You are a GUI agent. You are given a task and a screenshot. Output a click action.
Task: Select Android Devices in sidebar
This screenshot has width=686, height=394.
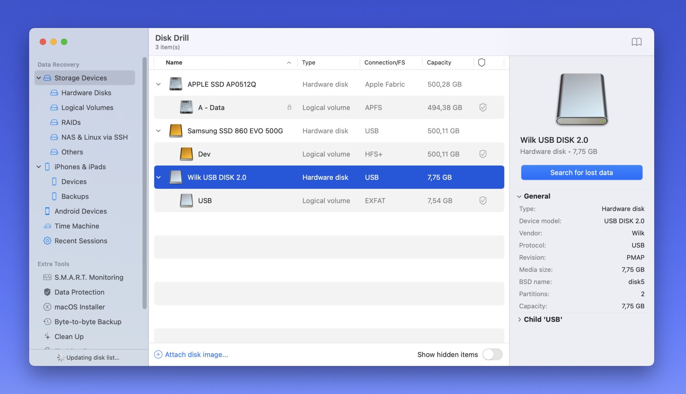pyautogui.click(x=80, y=211)
